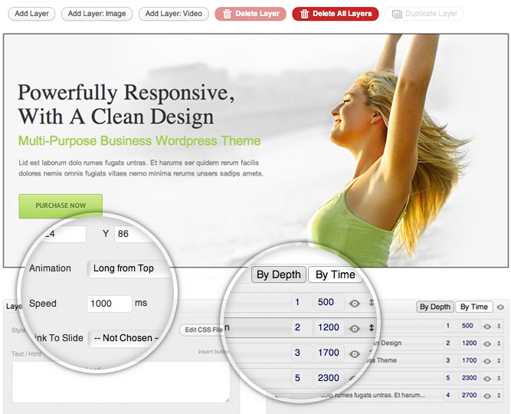The height and width of the screenshot is (414, 511).
Task: Toggle the eye on the 2700 row
Action: [x=487, y=396]
